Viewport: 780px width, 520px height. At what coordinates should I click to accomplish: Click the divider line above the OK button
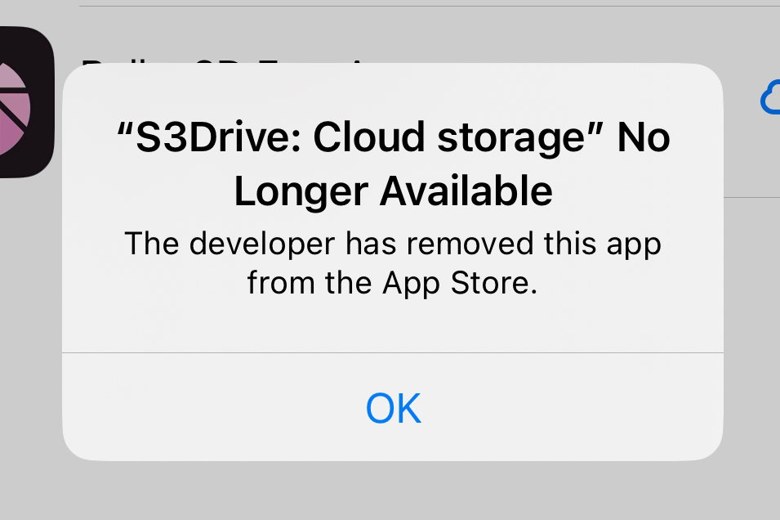pyautogui.click(x=393, y=352)
